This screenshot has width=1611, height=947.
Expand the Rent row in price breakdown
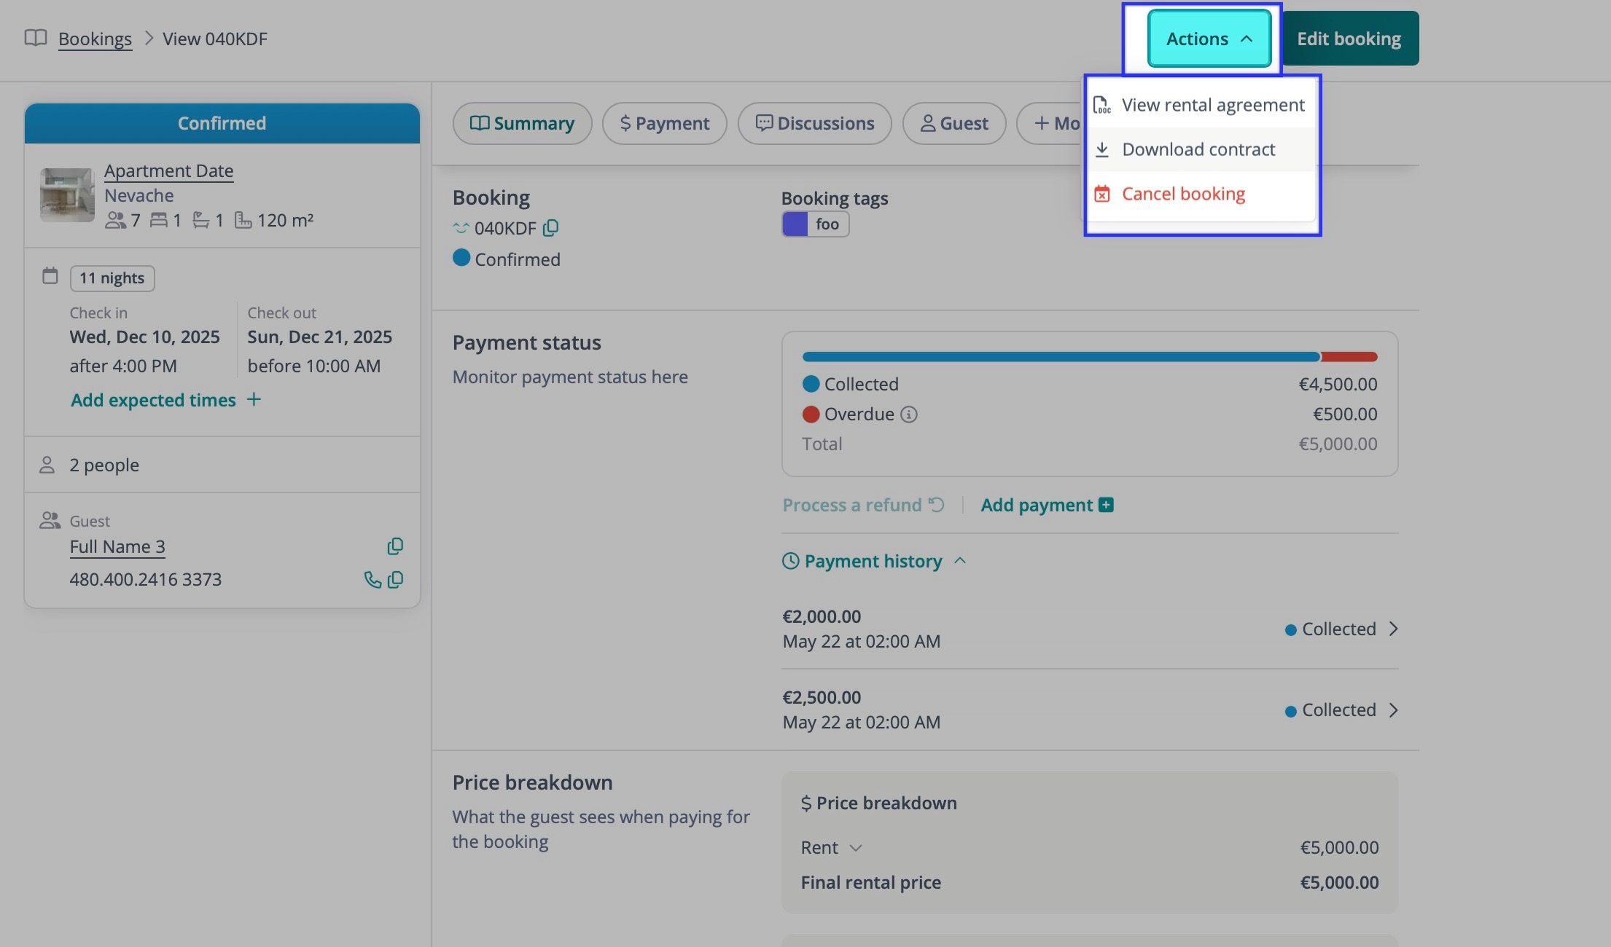coord(856,848)
